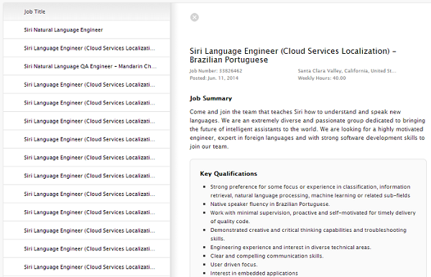The width and height of the screenshot is (431, 277).
Task: Click Job Number 33826462
Action: (215, 70)
